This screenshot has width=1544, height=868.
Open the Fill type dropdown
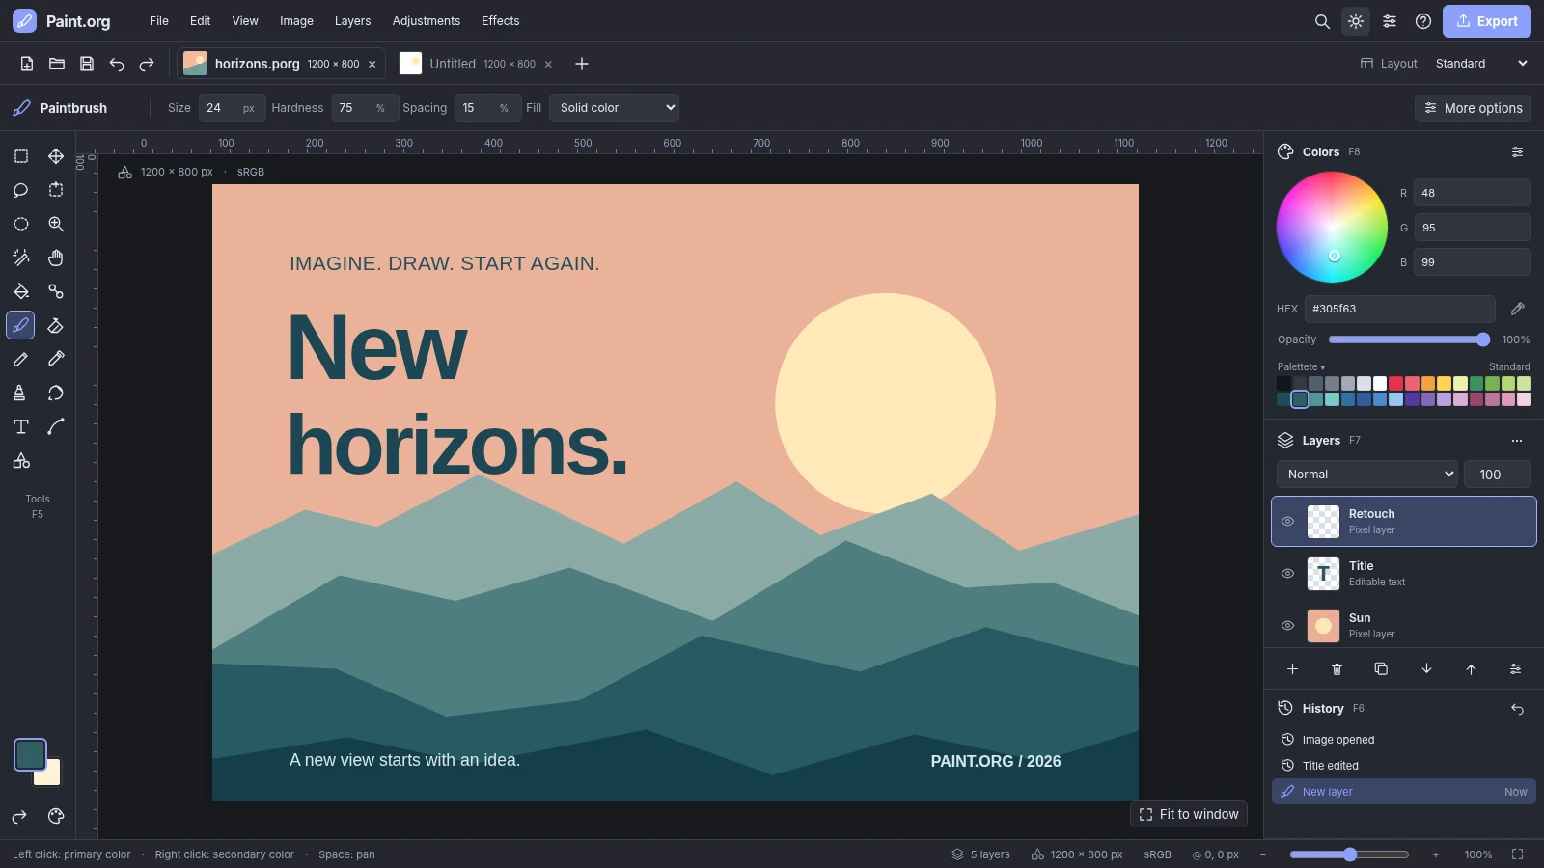pos(614,108)
